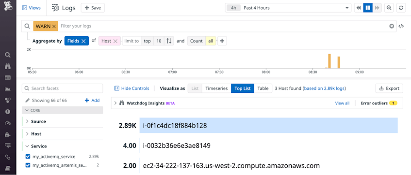411x175 pixels.
Task: Open the search magnifier in sidebar
Action: (8, 55)
